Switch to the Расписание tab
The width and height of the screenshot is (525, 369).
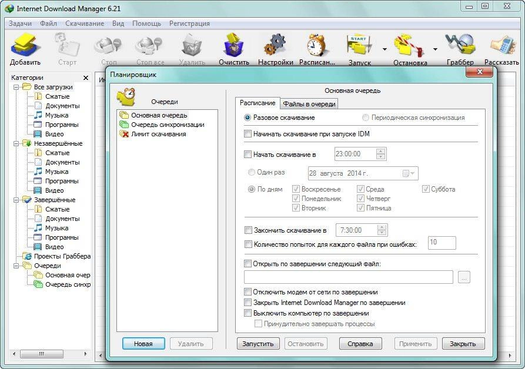257,103
